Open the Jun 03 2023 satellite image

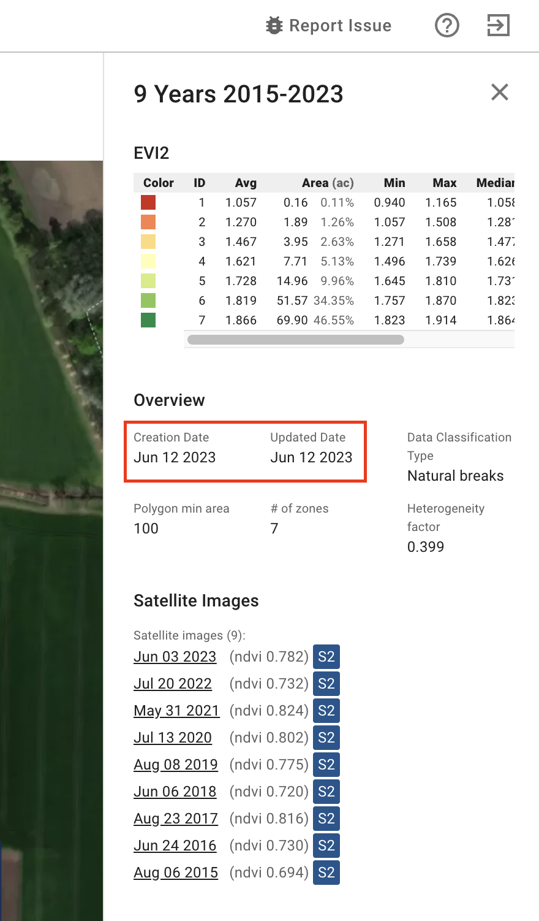pos(175,657)
